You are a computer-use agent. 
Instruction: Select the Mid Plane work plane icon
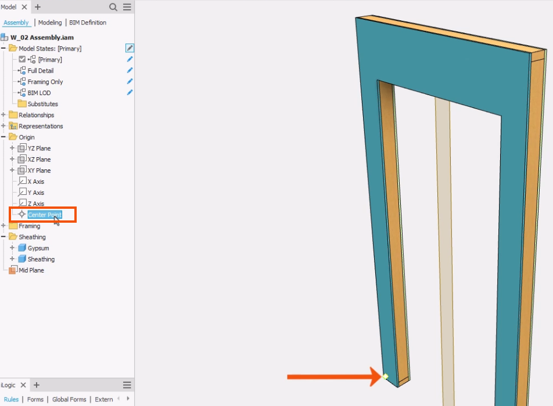pos(12,270)
